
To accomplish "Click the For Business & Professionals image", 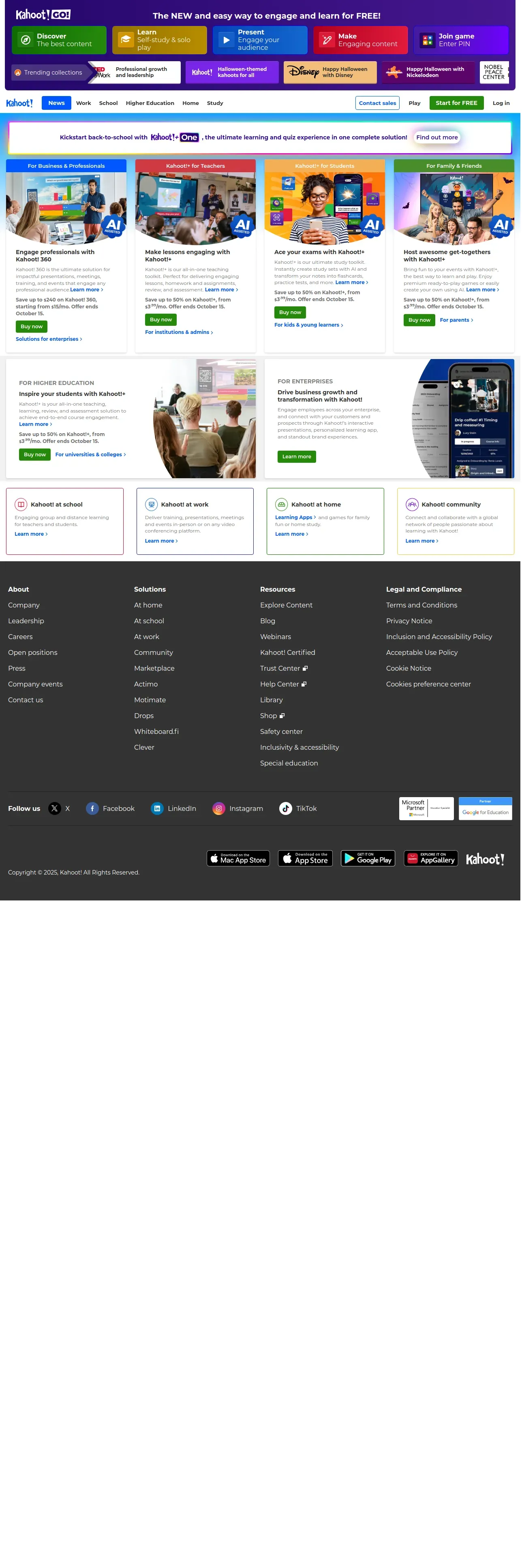I will click(x=66, y=208).
